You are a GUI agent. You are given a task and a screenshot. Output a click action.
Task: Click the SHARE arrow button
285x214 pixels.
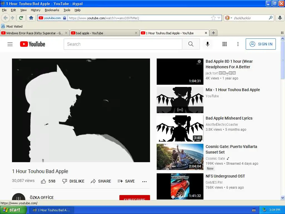(x=101, y=181)
